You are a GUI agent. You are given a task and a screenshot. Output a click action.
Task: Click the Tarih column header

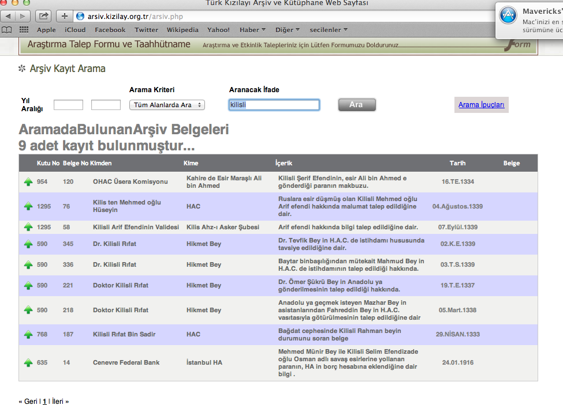457,163
